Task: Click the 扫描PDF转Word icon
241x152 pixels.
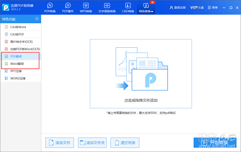Action: (6, 49)
